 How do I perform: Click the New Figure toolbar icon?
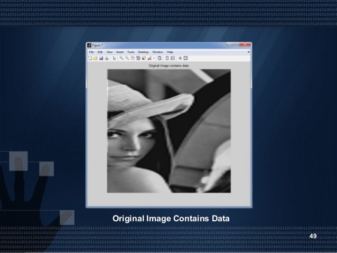coord(90,58)
